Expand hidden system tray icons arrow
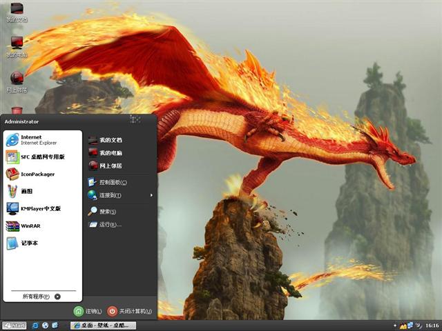 (x=395, y=325)
